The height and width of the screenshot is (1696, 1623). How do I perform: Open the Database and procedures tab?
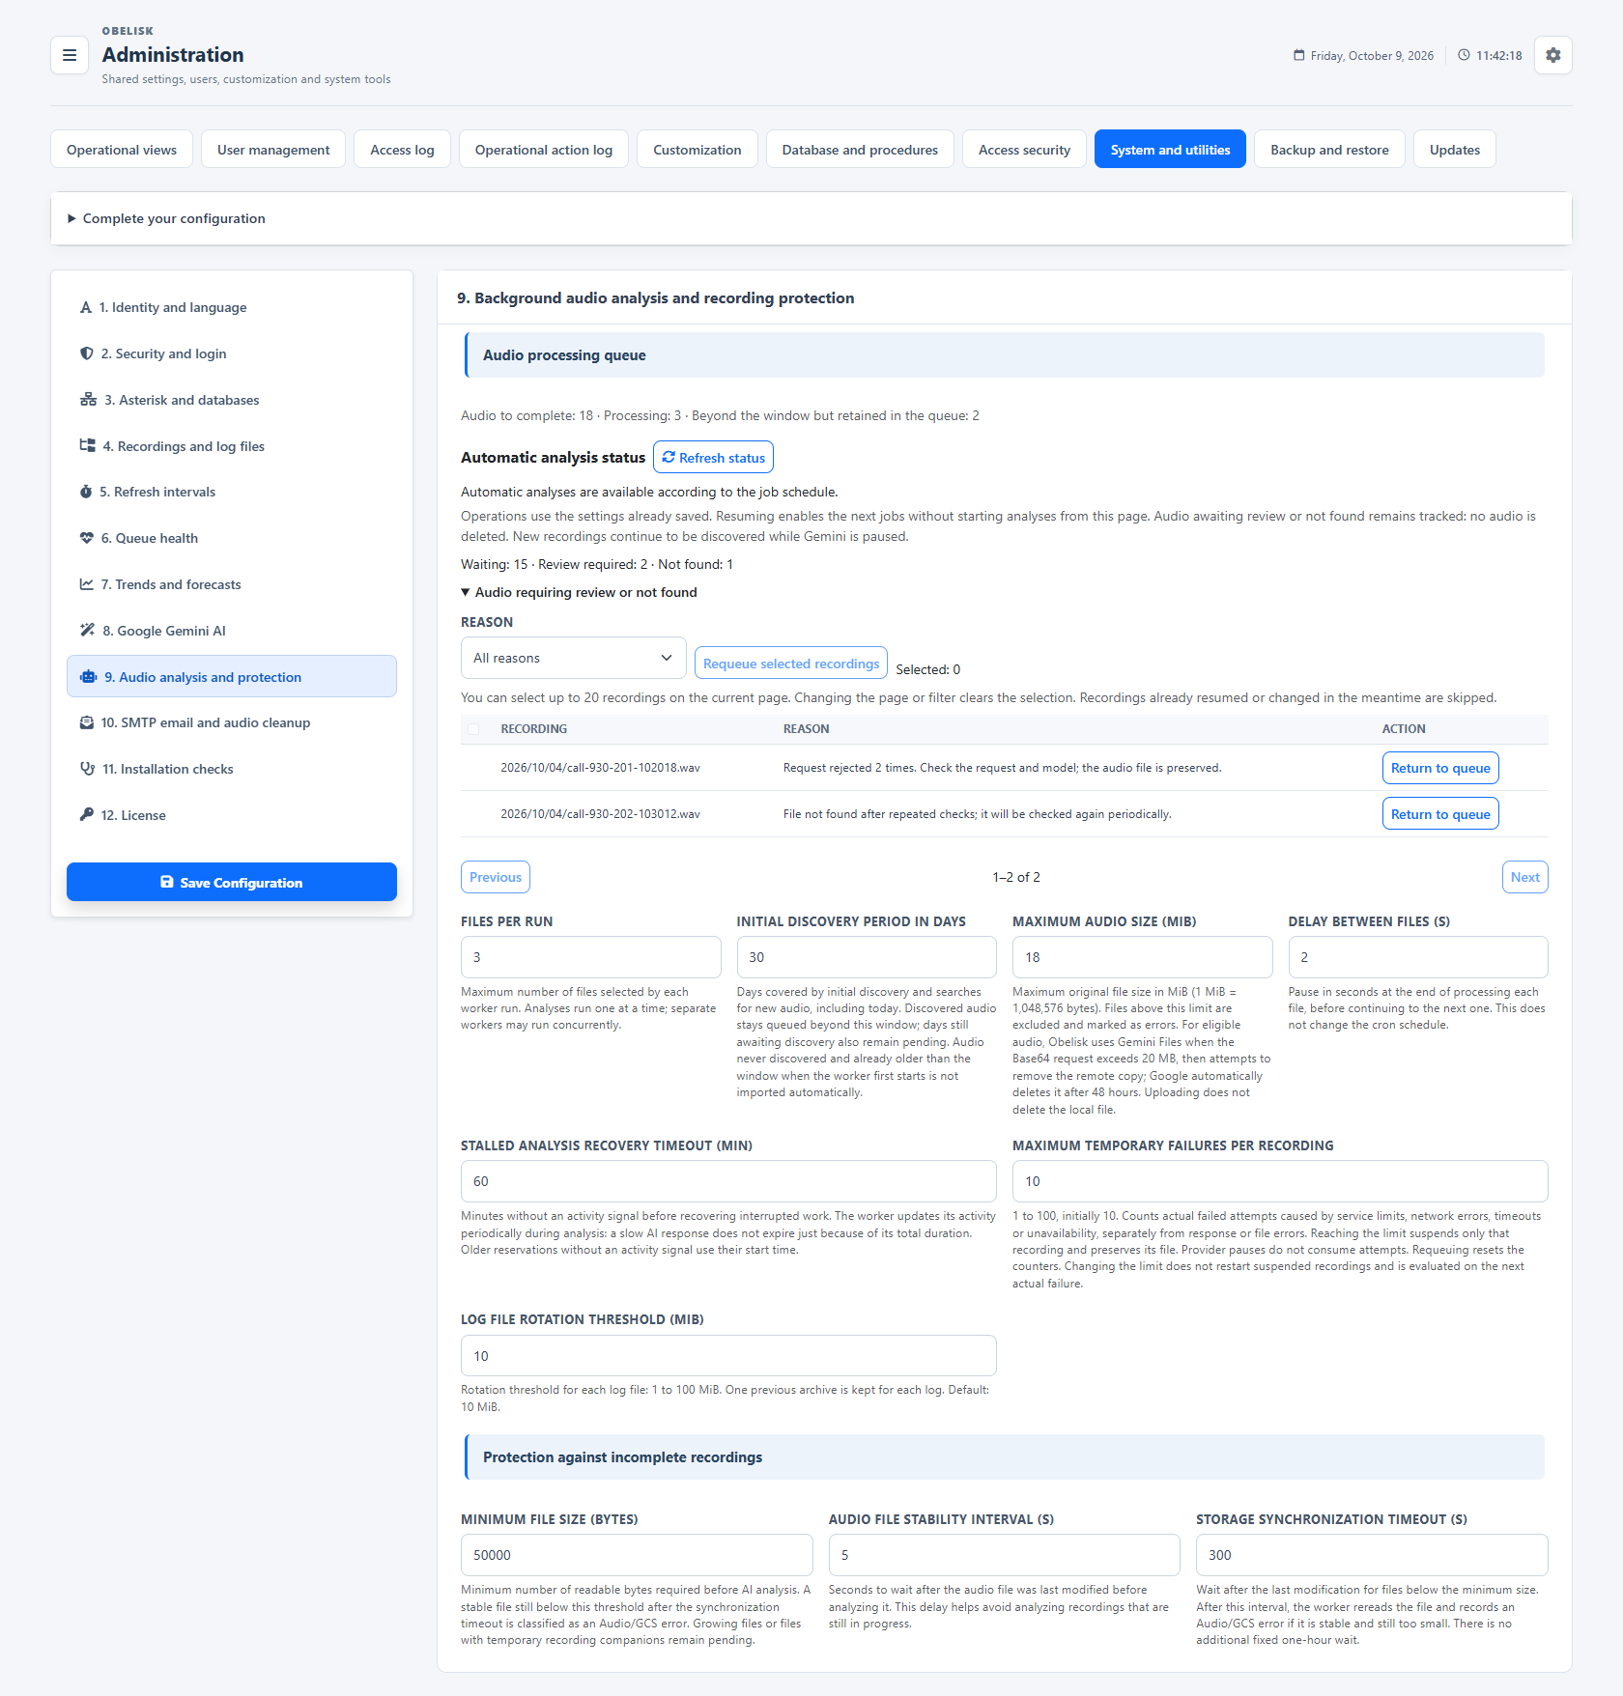860,150
